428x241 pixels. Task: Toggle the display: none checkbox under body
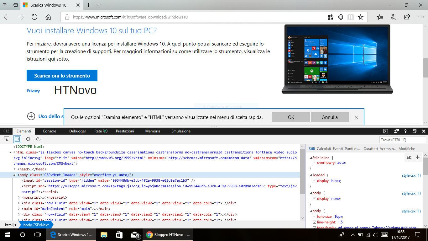(315, 199)
